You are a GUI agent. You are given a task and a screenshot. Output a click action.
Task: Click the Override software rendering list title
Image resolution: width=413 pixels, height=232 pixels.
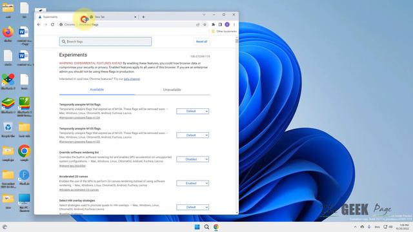coord(79,152)
